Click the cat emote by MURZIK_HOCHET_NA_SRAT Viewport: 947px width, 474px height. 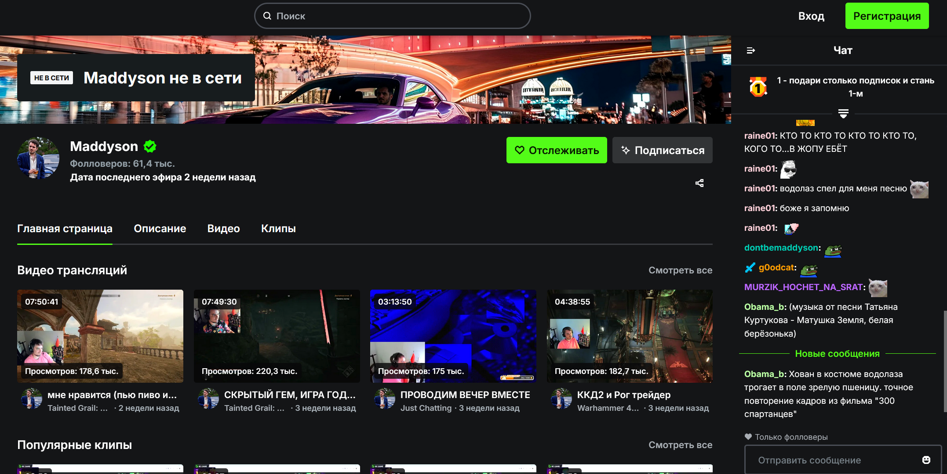(x=878, y=288)
